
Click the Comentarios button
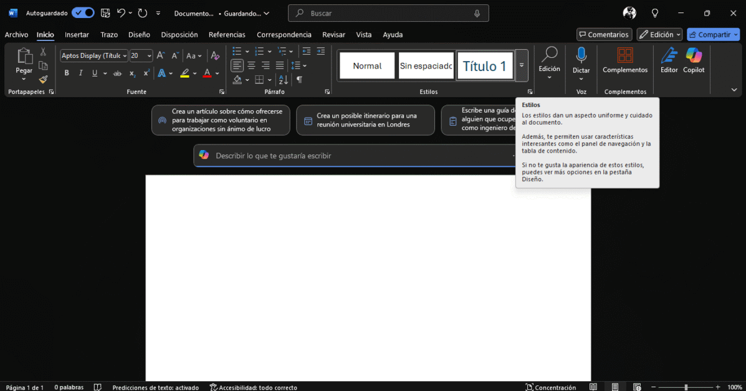tap(604, 35)
